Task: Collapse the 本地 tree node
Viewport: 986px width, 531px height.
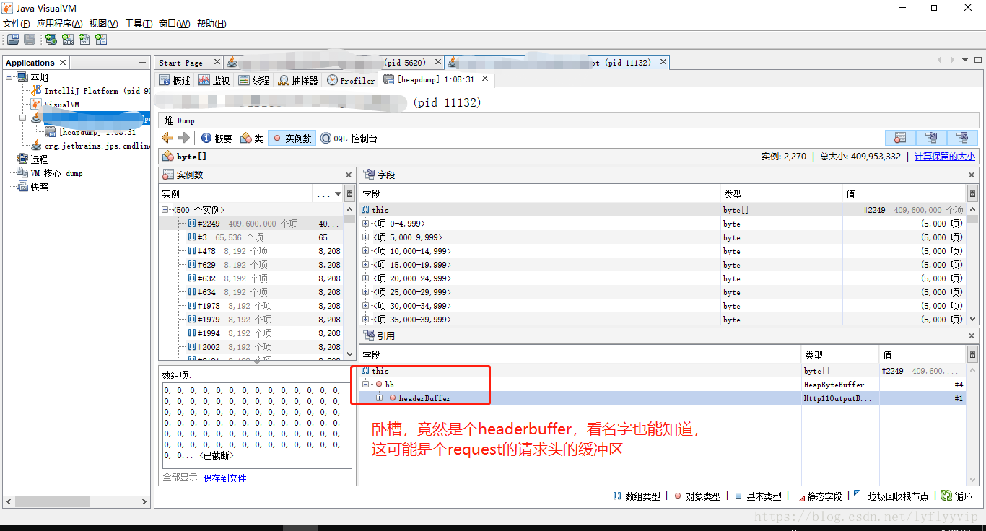Action: (x=9, y=77)
